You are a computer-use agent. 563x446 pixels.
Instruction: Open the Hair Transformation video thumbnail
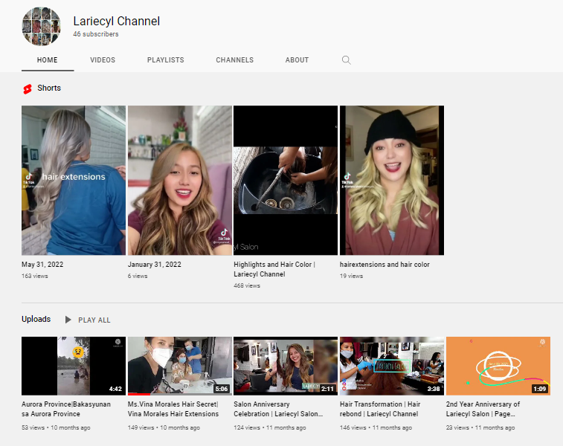point(392,366)
